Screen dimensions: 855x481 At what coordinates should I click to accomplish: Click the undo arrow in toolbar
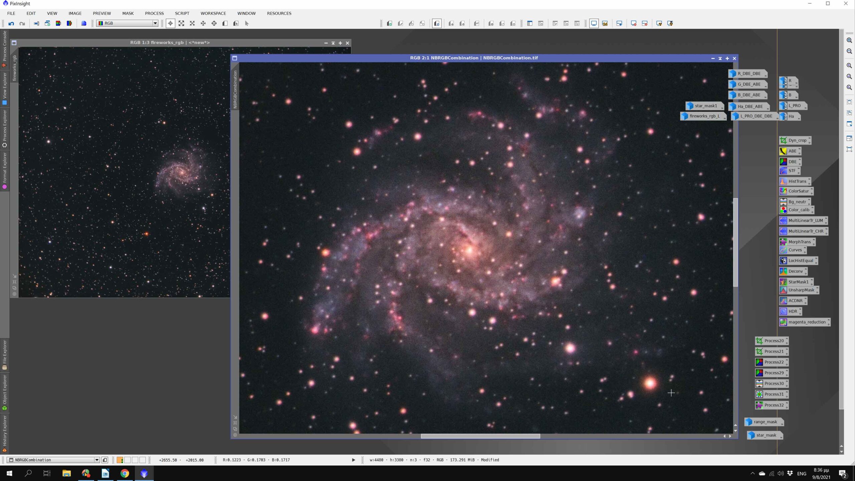[11, 23]
